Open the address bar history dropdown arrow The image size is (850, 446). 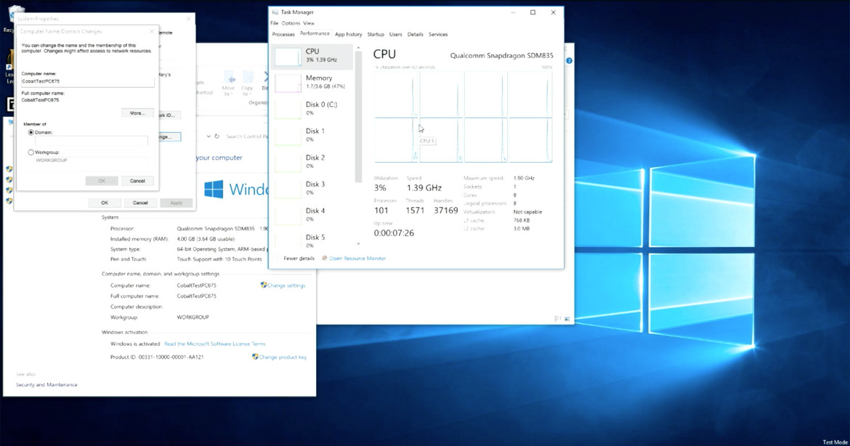(209, 136)
